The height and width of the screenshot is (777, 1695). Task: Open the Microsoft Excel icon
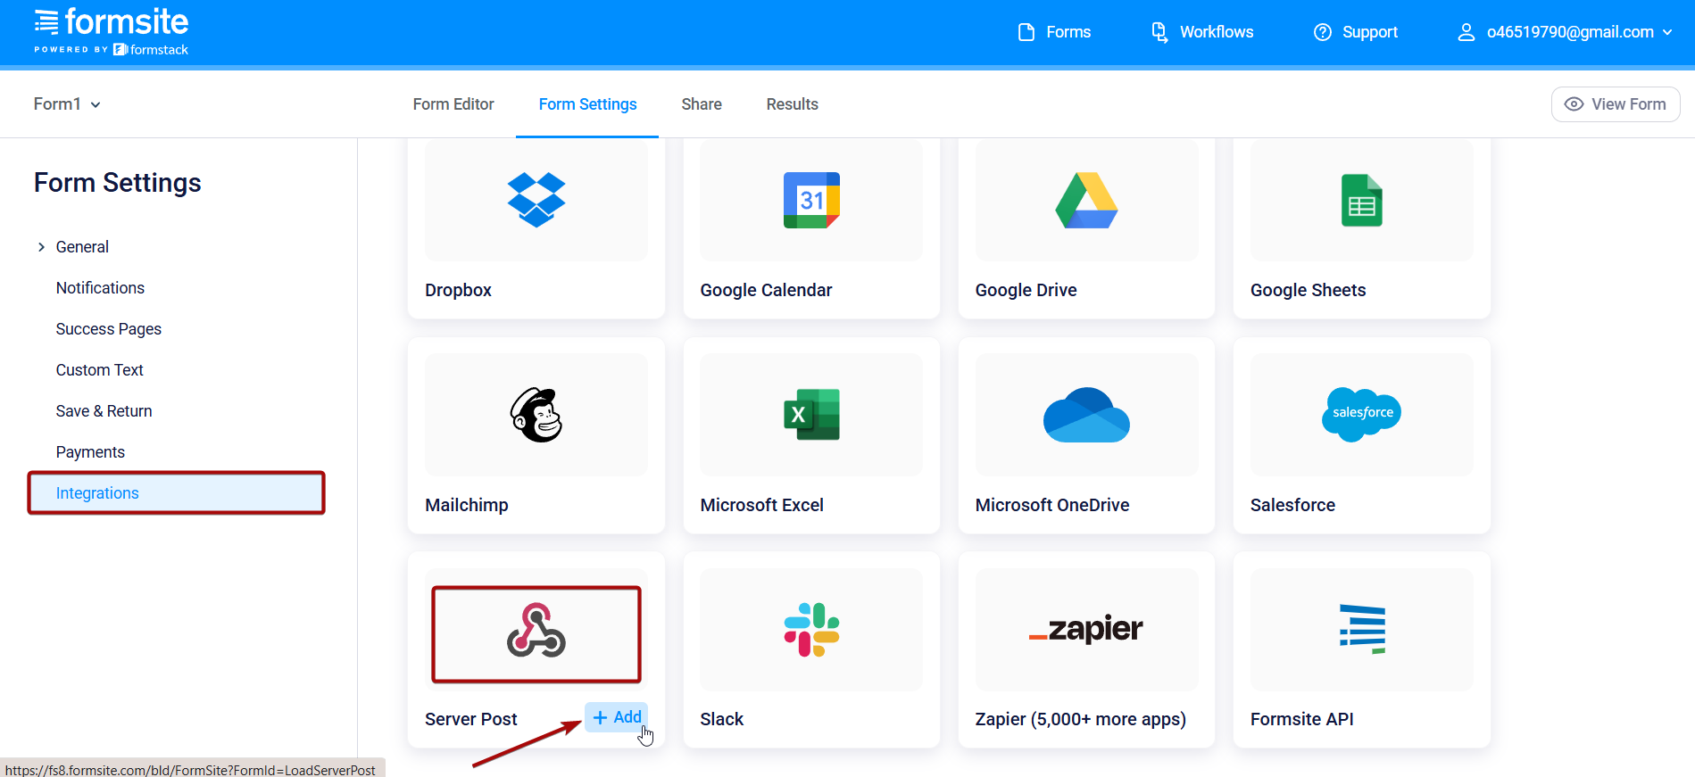pos(811,415)
